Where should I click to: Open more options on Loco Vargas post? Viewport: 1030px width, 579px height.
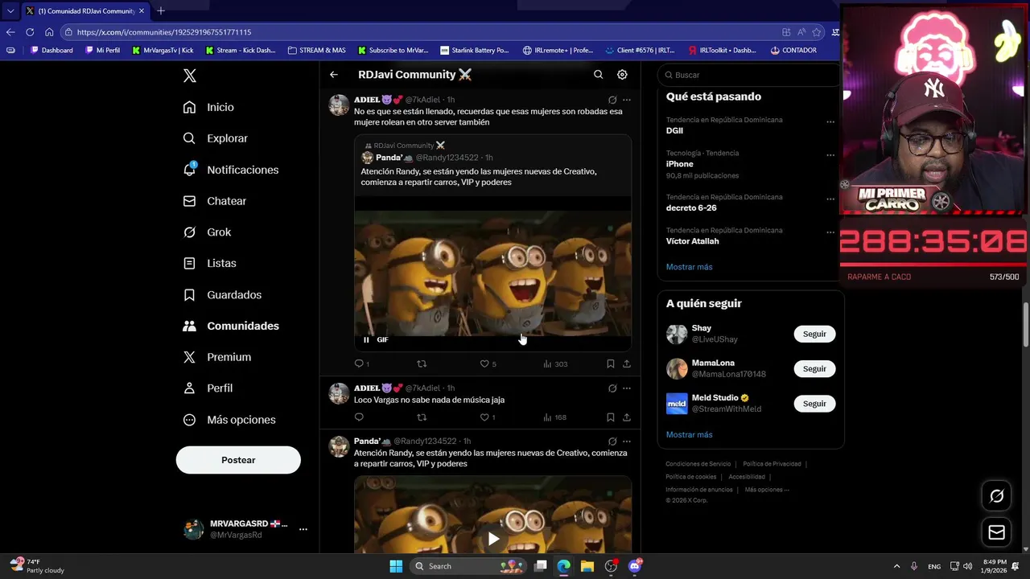click(x=627, y=388)
